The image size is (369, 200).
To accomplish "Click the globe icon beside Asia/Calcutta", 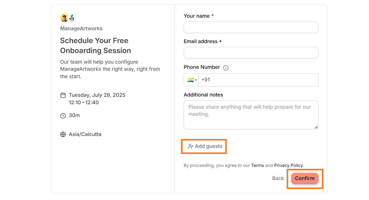I will (x=63, y=134).
